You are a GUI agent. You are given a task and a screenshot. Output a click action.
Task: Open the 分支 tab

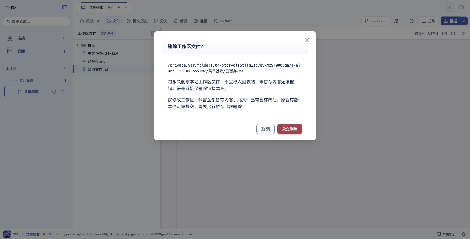[x=161, y=21]
